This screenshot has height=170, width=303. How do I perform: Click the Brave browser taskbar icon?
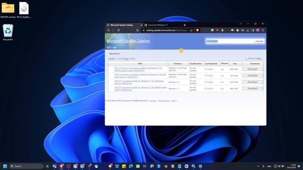pyautogui.click(x=62, y=166)
